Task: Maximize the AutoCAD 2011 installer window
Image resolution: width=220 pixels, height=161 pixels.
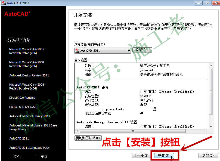Action: click(207, 3)
